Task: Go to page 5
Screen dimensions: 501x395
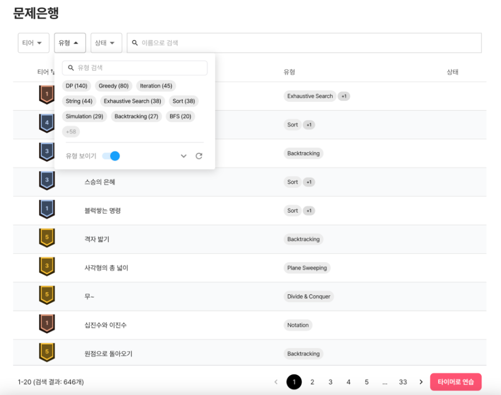Action: click(x=366, y=382)
